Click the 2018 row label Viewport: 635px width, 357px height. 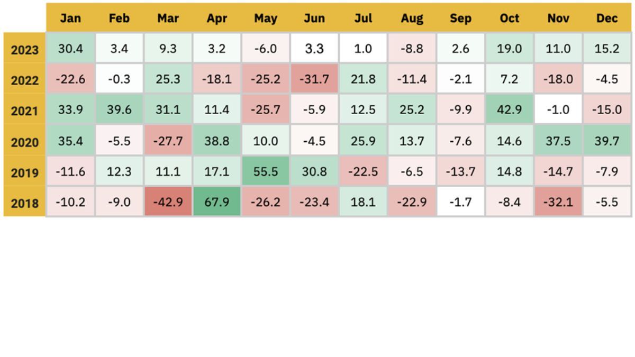click(24, 203)
